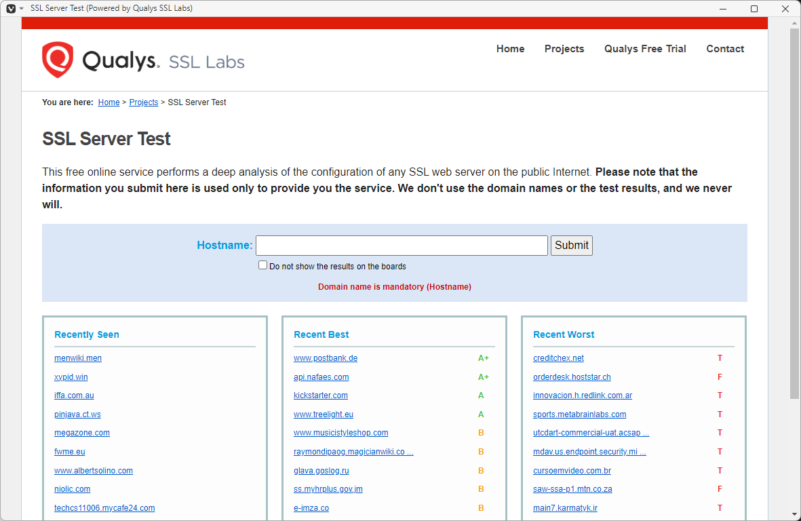Follow the Home breadcrumb link

pyautogui.click(x=109, y=102)
